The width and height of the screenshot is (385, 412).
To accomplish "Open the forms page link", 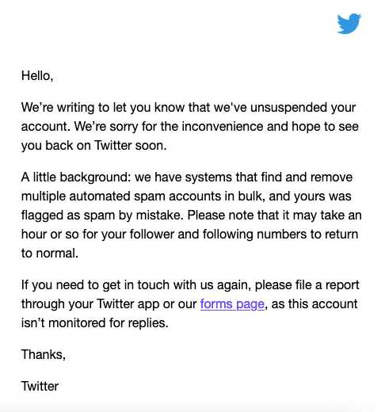I will coord(232,304).
